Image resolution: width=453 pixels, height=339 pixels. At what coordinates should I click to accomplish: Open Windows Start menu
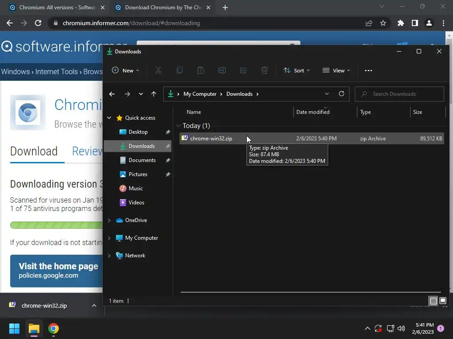click(14, 328)
